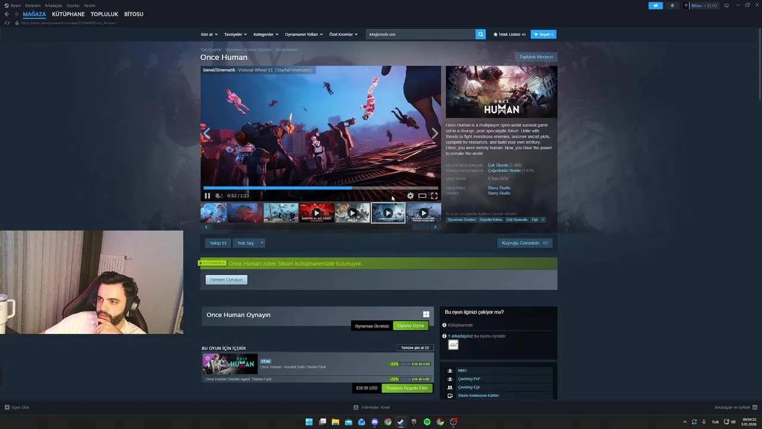Click the Topluluk Merkezi button
Image resolution: width=762 pixels, height=429 pixels.
536,57
